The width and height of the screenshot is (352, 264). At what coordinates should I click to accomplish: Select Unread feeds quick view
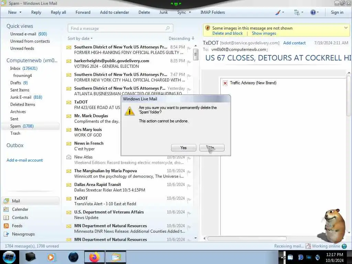[x=22, y=48]
